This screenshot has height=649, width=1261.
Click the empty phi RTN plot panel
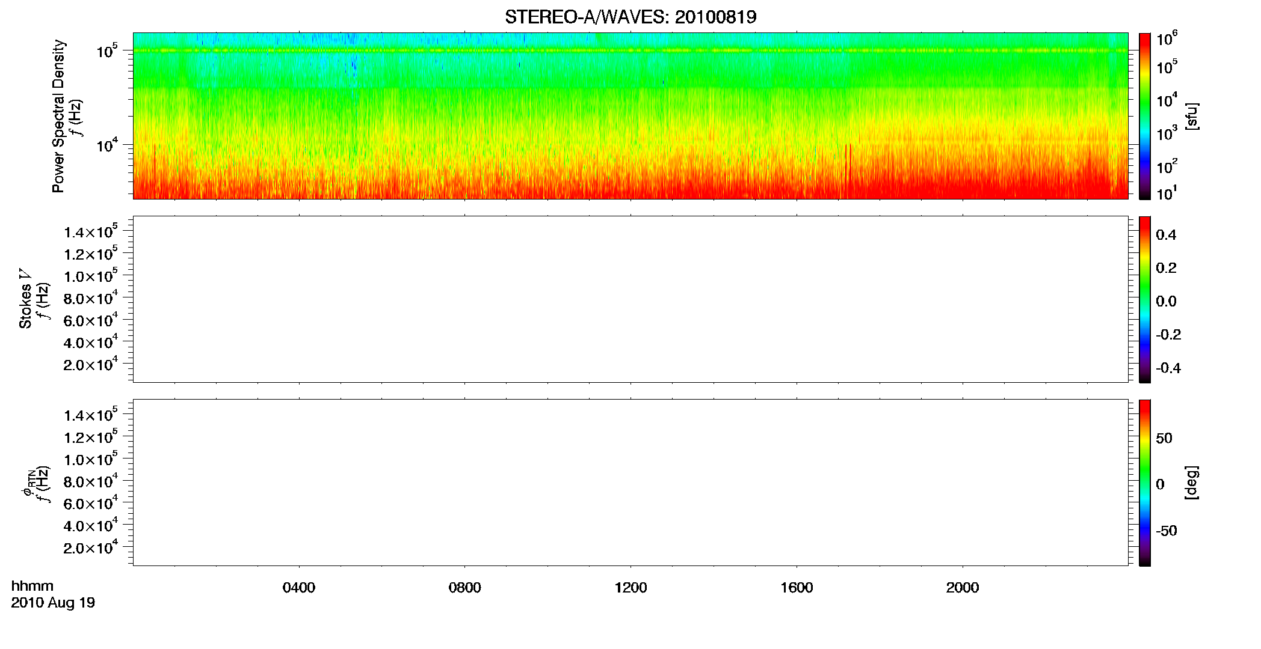point(630,483)
